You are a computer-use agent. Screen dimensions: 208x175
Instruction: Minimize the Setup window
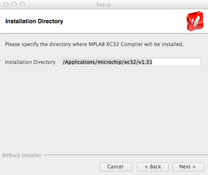click(14, 5)
